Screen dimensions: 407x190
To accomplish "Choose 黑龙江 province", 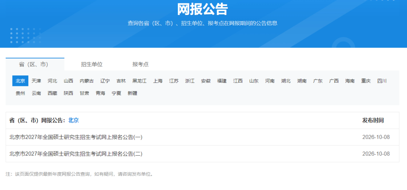I will point(139,81).
